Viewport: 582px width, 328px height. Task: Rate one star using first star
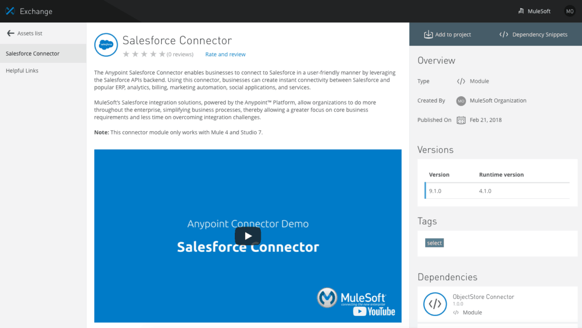[x=126, y=54]
